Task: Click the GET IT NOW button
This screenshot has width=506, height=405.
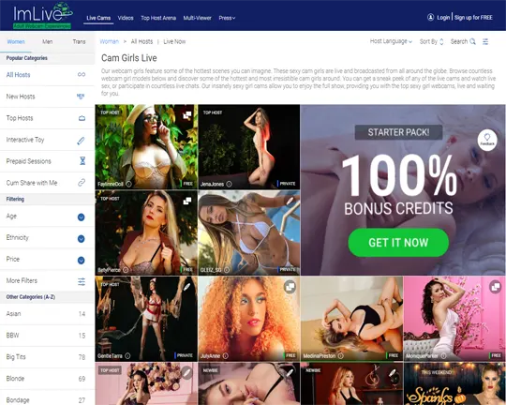Action: [398, 243]
